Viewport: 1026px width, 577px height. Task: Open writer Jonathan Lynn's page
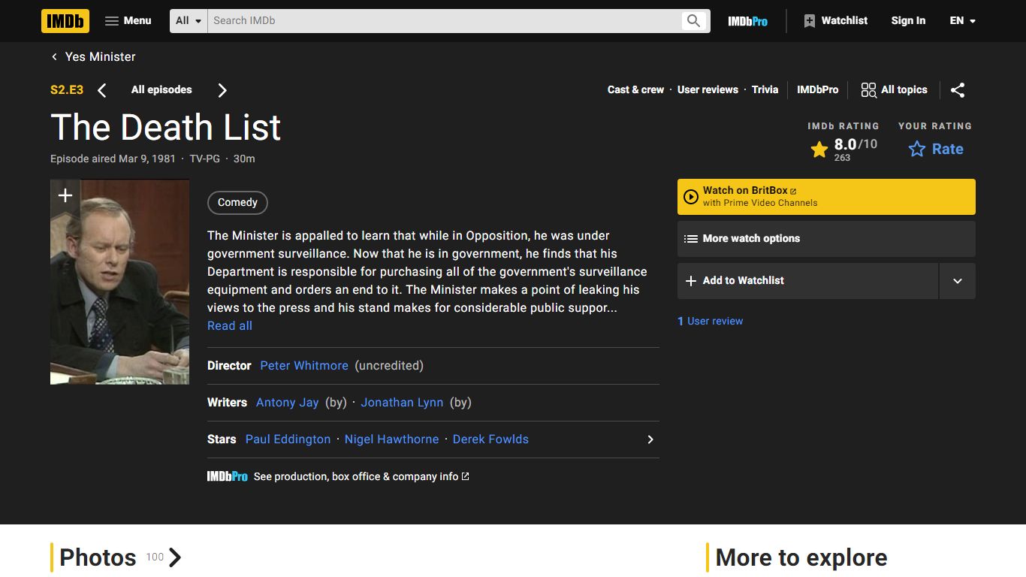point(402,403)
